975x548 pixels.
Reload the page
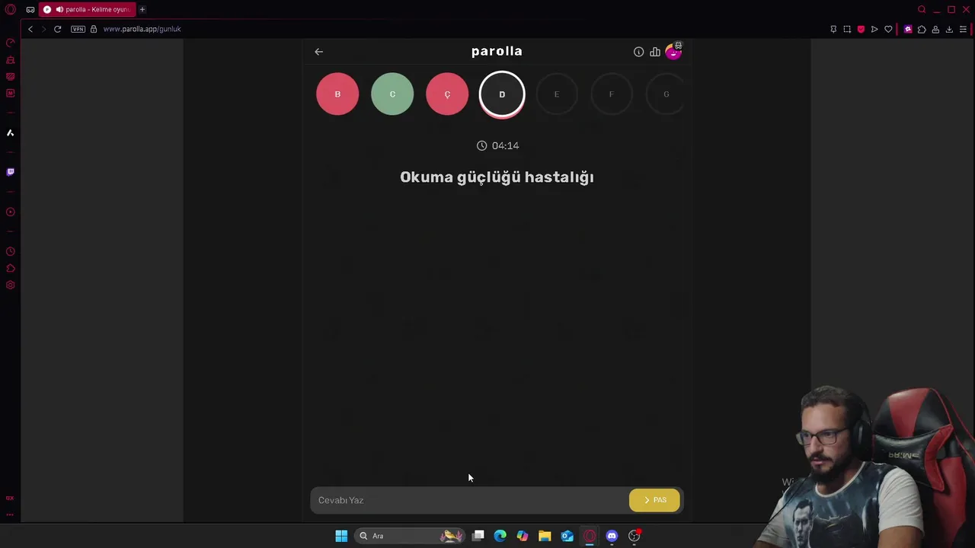(57, 29)
